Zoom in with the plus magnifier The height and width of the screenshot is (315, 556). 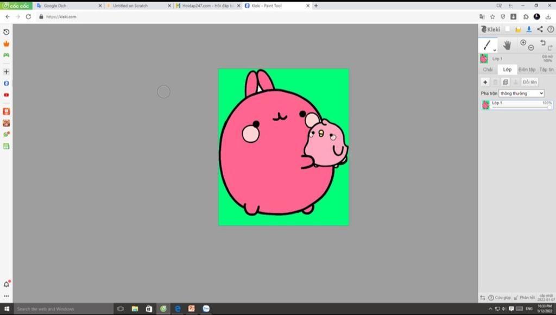point(523,42)
